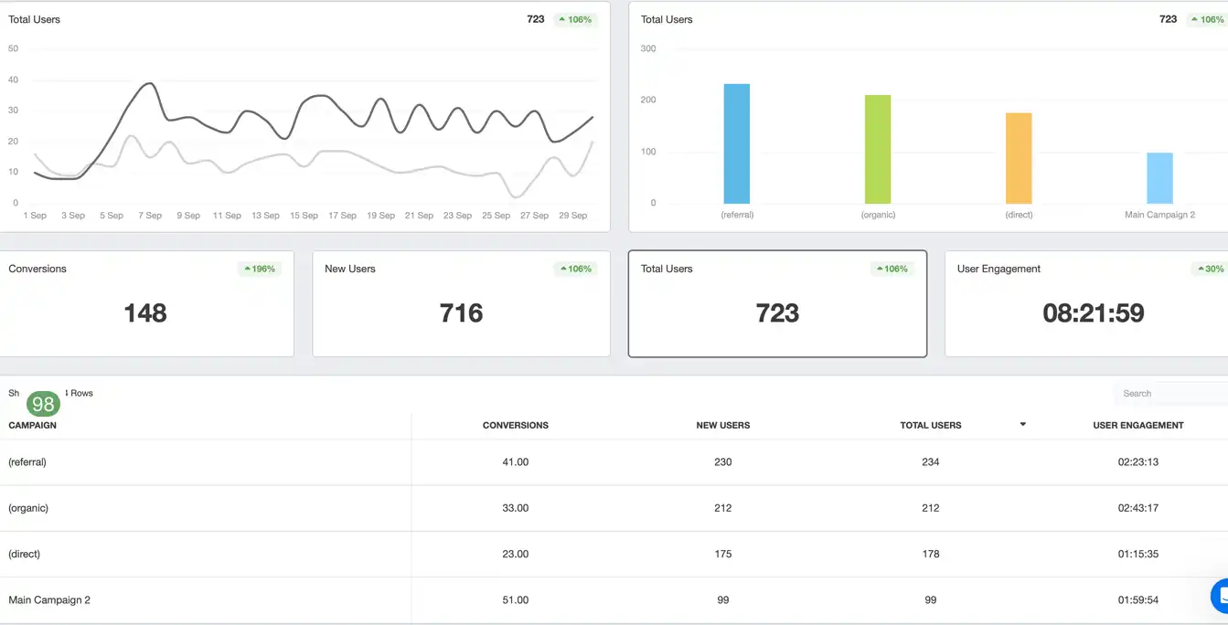Select the User Engagement card showing 08:21:59
Image resolution: width=1228 pixels, height=625 pixels.
pos(1086,303)
